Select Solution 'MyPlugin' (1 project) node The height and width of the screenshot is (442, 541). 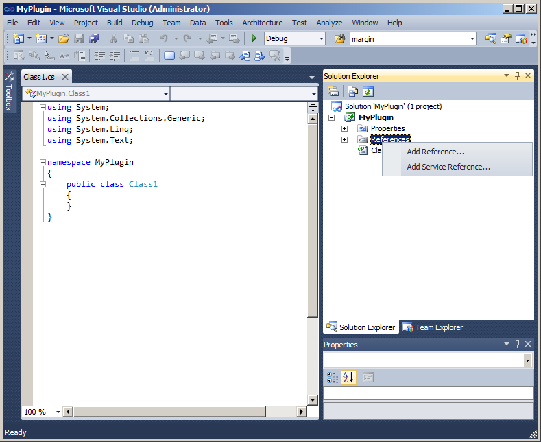pyautogui.click(x=393, y=106)
